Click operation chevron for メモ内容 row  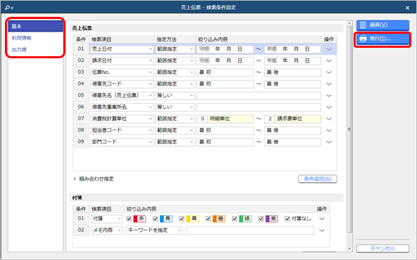point(322,230)
